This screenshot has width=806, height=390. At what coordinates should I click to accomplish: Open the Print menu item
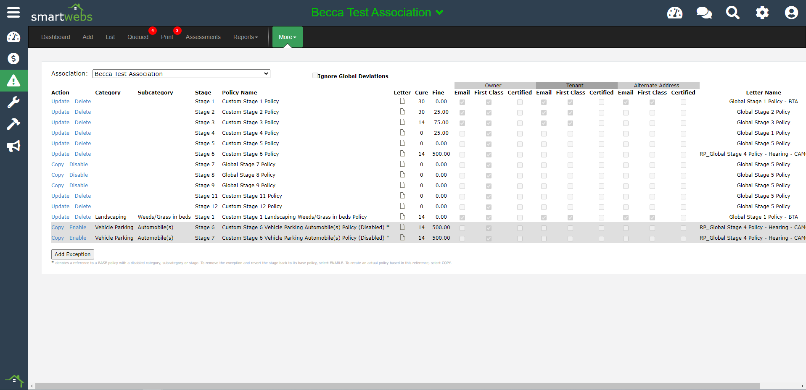point(167,37)
